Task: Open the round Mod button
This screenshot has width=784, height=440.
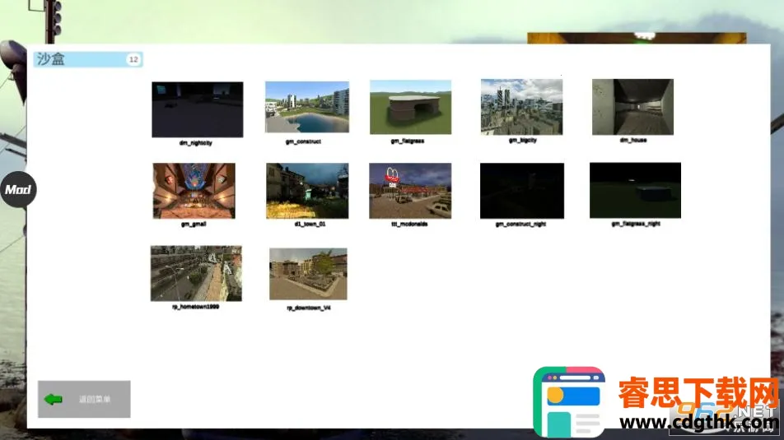Action: click(x=17, y=190)
